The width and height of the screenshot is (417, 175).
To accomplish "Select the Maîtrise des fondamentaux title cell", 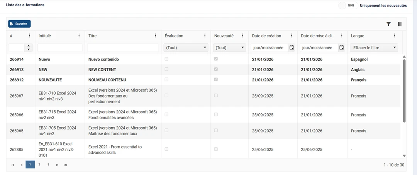I will pos(123,131).
